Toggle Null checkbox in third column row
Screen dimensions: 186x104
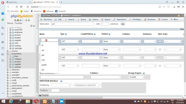[160, 58]
